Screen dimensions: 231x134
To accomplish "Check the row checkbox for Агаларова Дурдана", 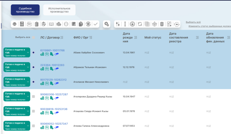I will click(x=33, y=97).
